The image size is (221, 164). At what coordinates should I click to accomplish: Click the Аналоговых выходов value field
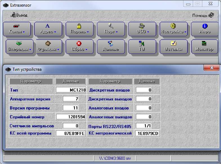[144, 117]
